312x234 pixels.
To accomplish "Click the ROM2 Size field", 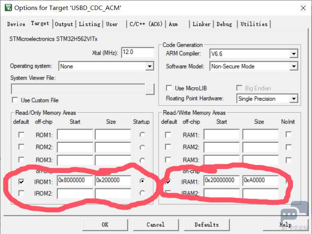I will click(113, 147).
